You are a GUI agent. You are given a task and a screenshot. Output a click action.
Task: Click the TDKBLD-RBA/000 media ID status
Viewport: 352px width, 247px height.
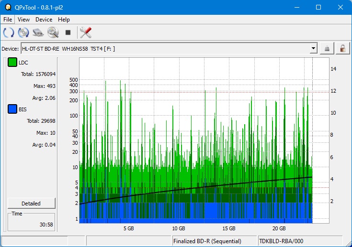pyautogui.click(x=281, y=241)
